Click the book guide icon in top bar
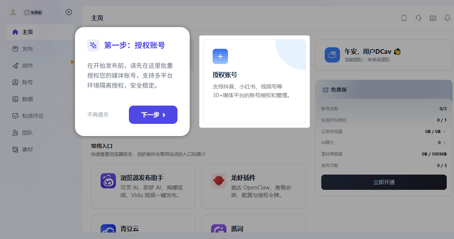Image resolution: width=454 pixels, height=239 pixels. [433, 18]
